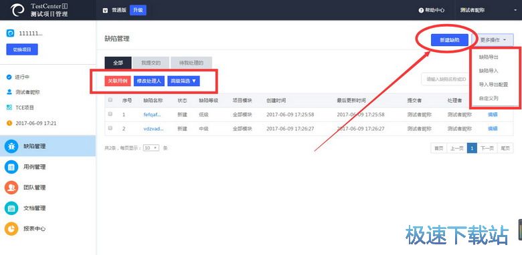Open 团队管理 sidebar icon
The image size is (522, 255).
11,188
